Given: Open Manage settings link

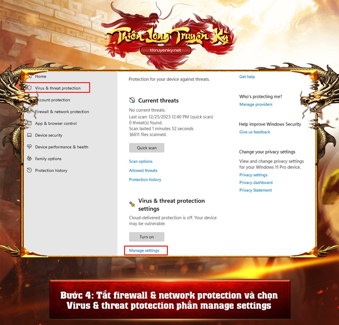Looking at the screenshot, I should pyautogui.click(x=144, y=250).
